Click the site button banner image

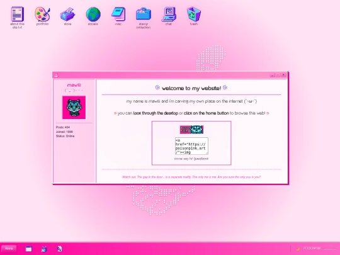pyautogui.click(x=191, y=130)
